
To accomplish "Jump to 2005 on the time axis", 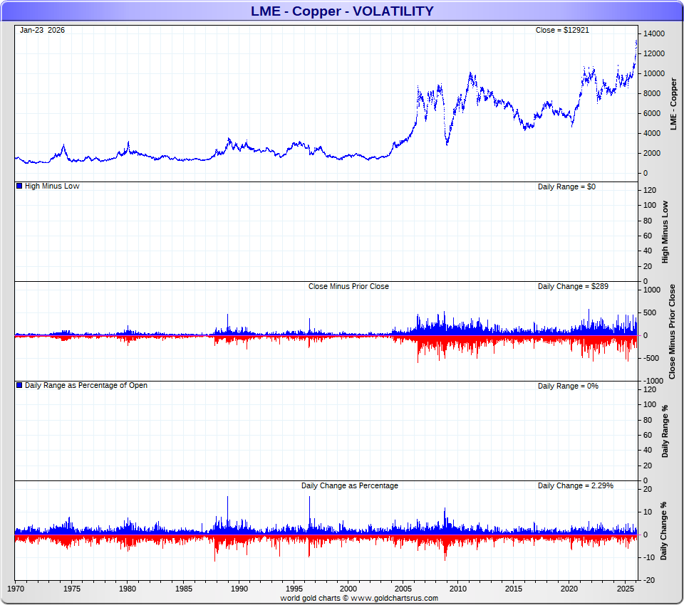I will coord(403,589).
